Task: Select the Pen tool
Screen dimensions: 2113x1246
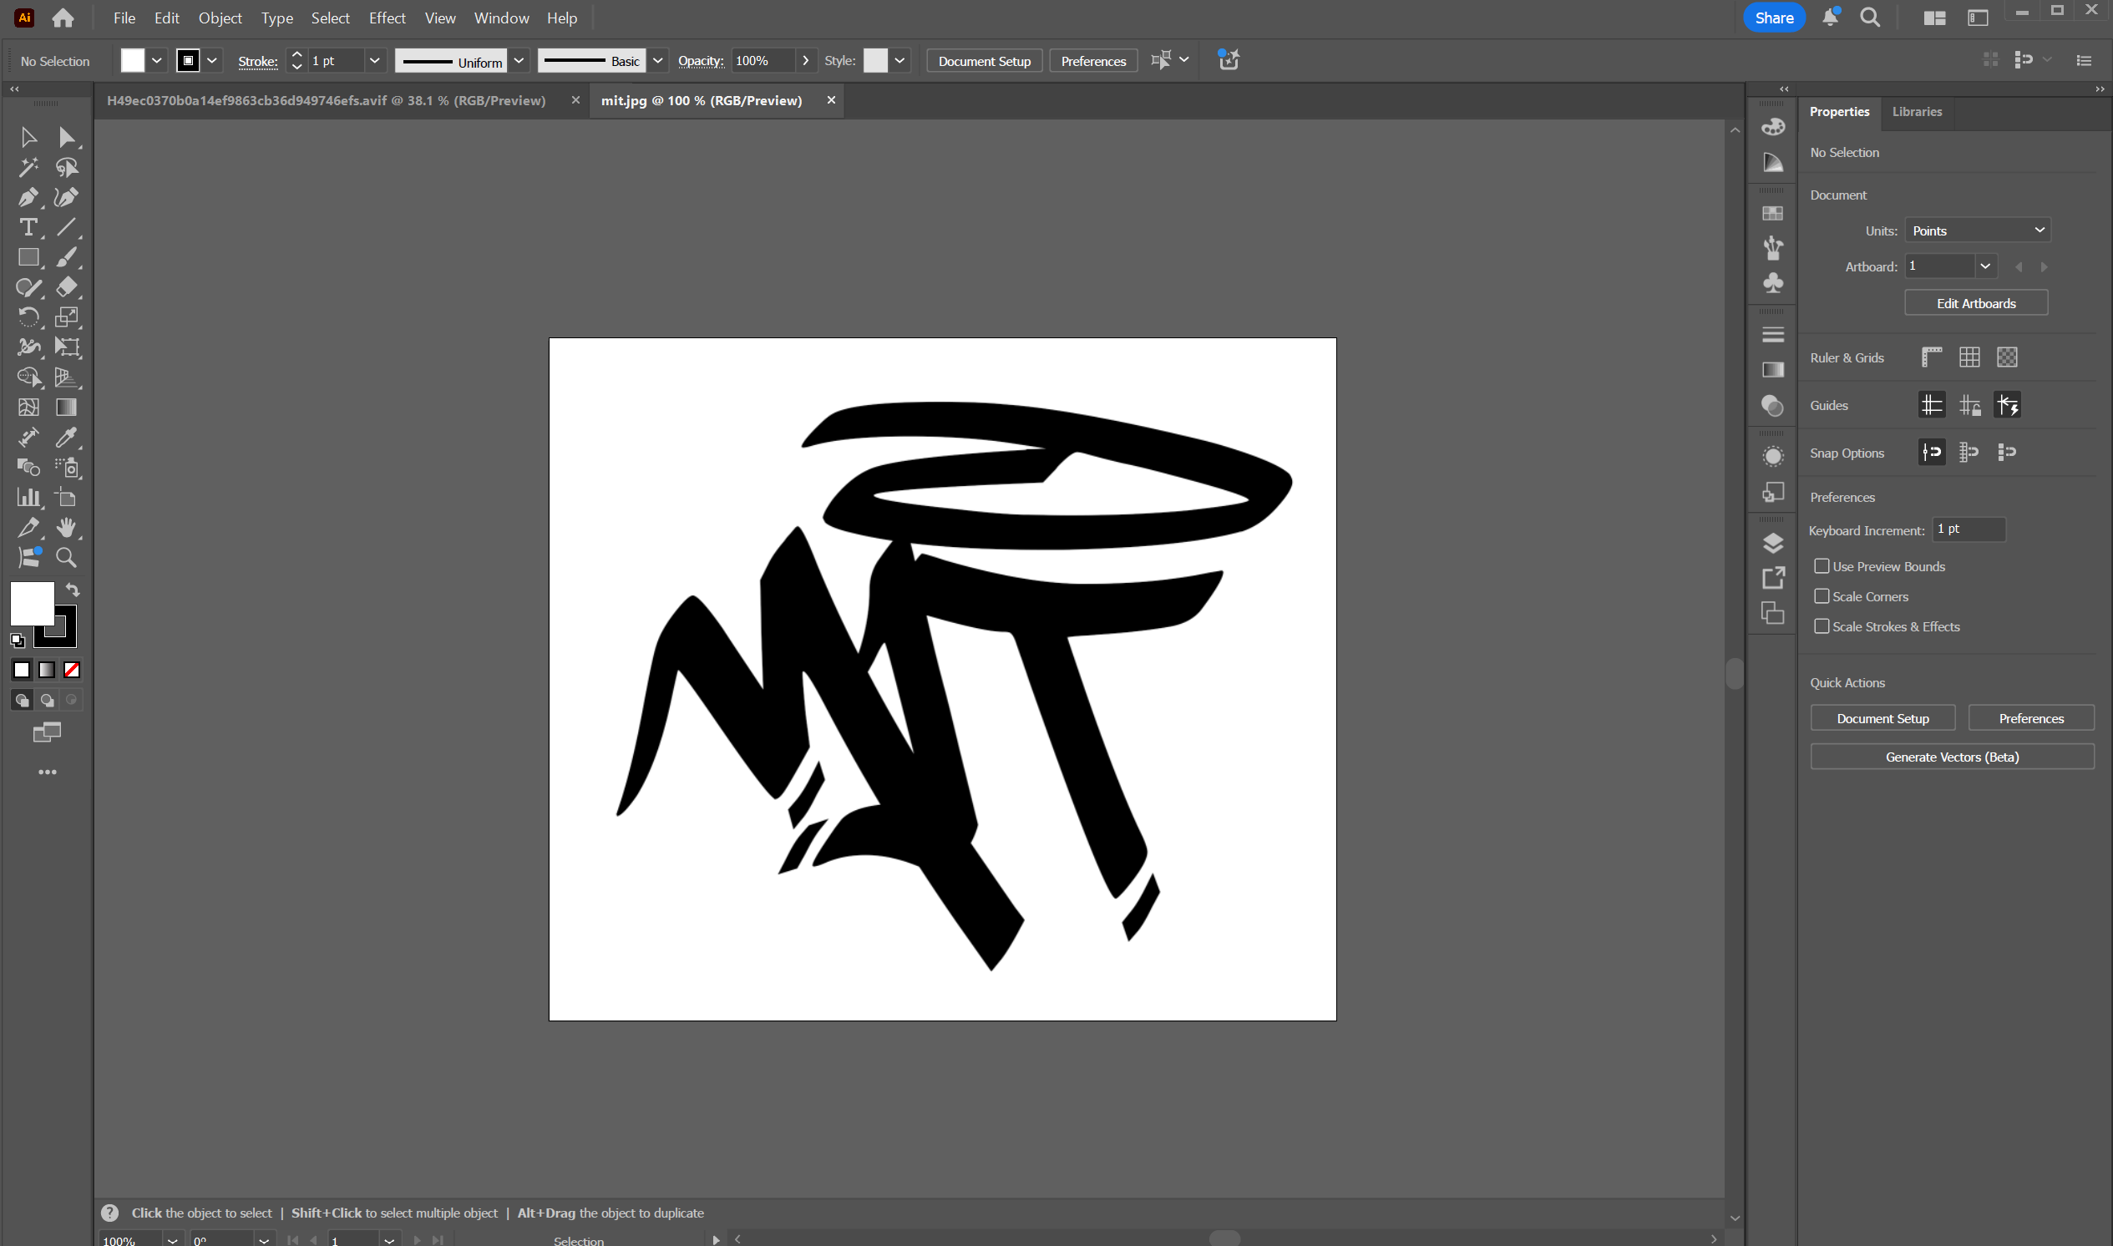Action: [28, 197]
